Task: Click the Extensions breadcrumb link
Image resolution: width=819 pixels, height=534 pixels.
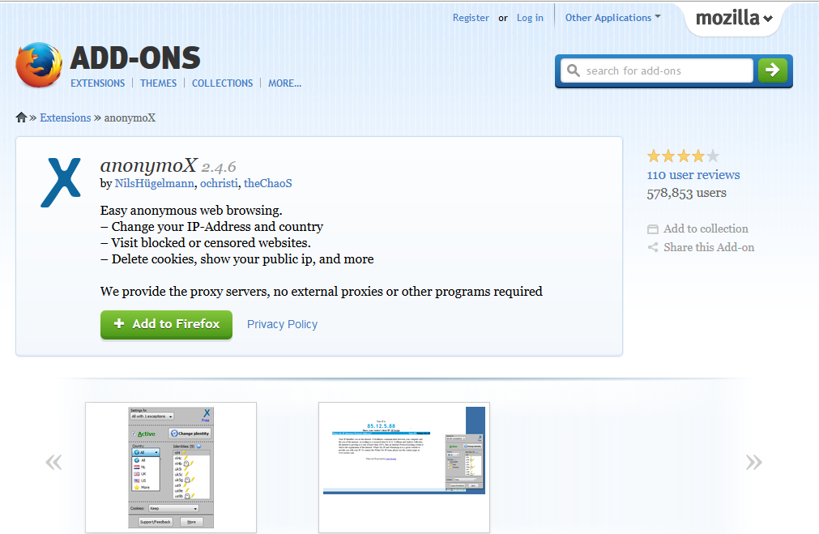Action: coord(66,117)
